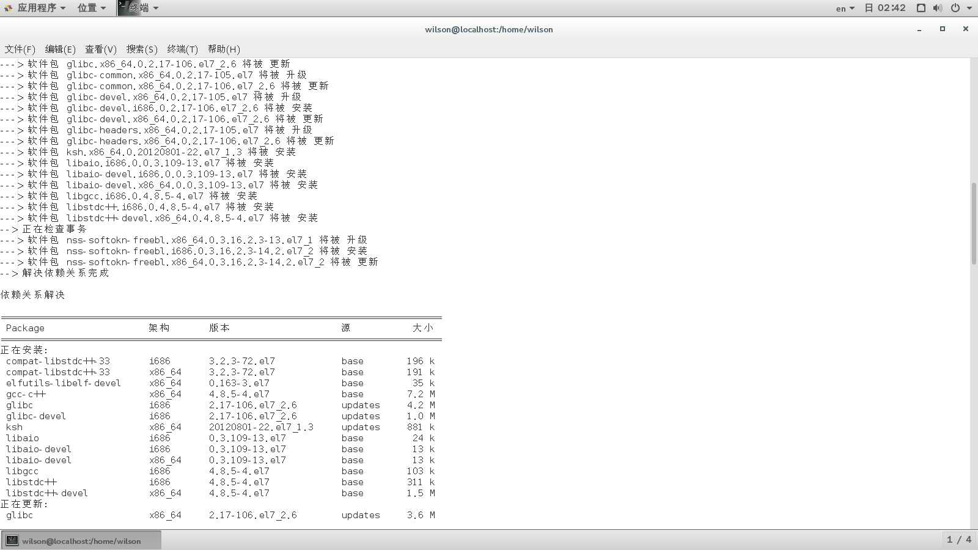This screenshot has width=978, height=550.
Task: Click the terminal icon in bottom taskbar
Action: tap(12, 540)
